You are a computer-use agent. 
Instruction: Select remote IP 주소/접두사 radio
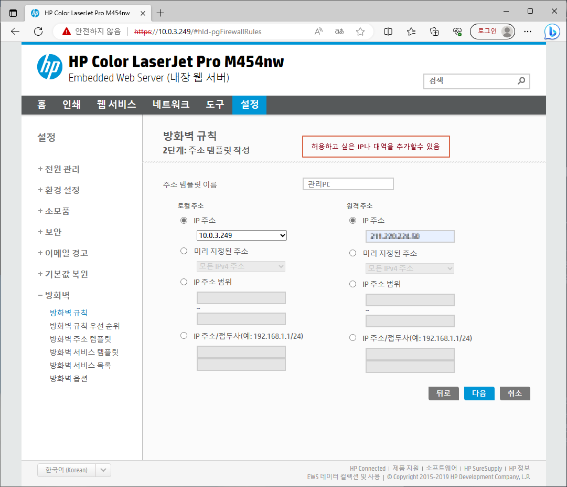click(x=352, y=338)
